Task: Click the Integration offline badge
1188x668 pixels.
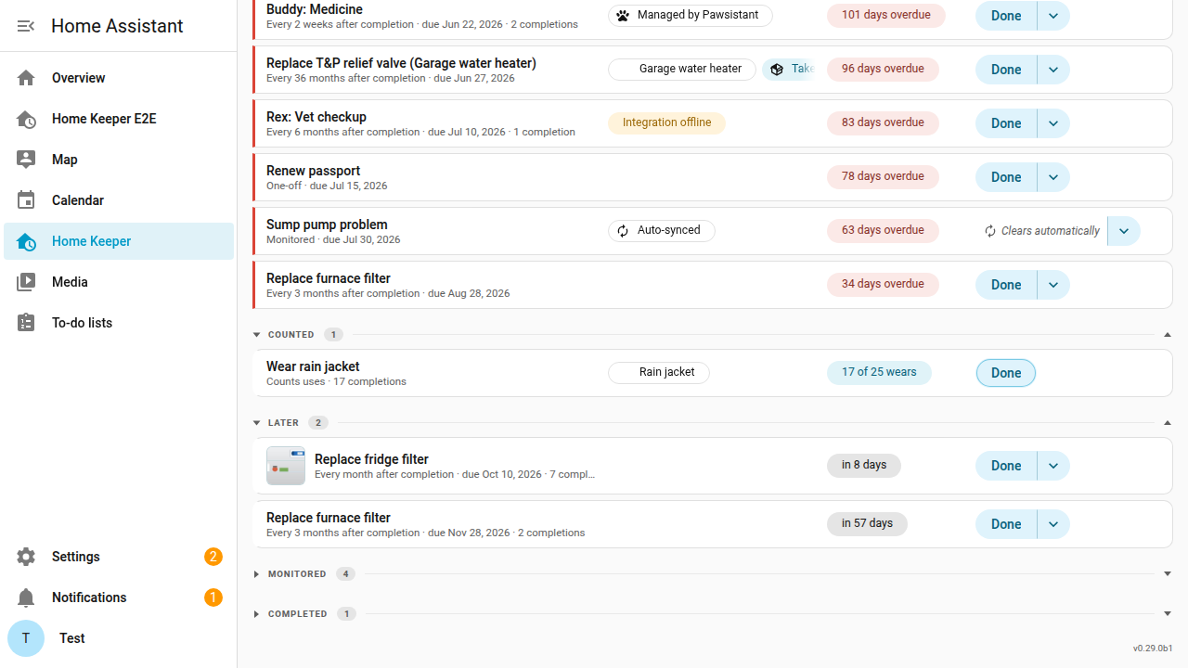Action: coord(666,122)
